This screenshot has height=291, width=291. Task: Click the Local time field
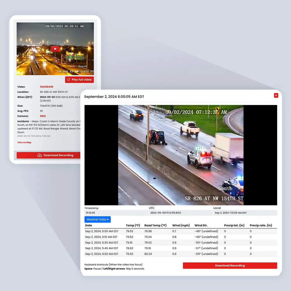[x=245, y=213]
